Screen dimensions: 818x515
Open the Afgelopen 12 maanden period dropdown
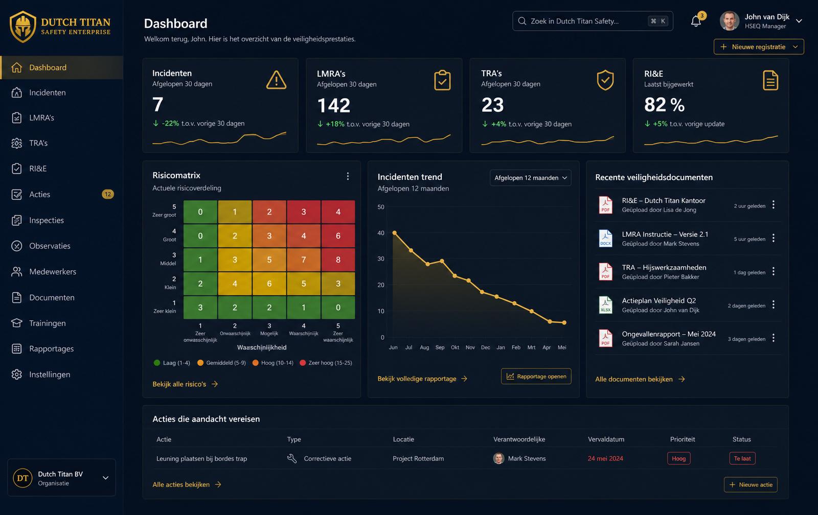coord(531,178)
